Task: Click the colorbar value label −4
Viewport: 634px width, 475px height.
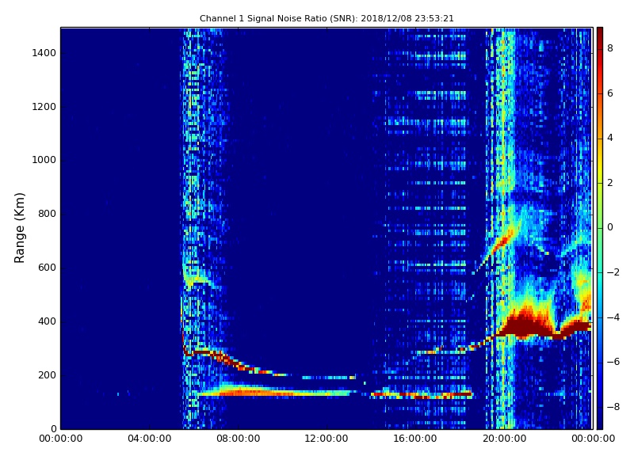Action: [613, 317]
